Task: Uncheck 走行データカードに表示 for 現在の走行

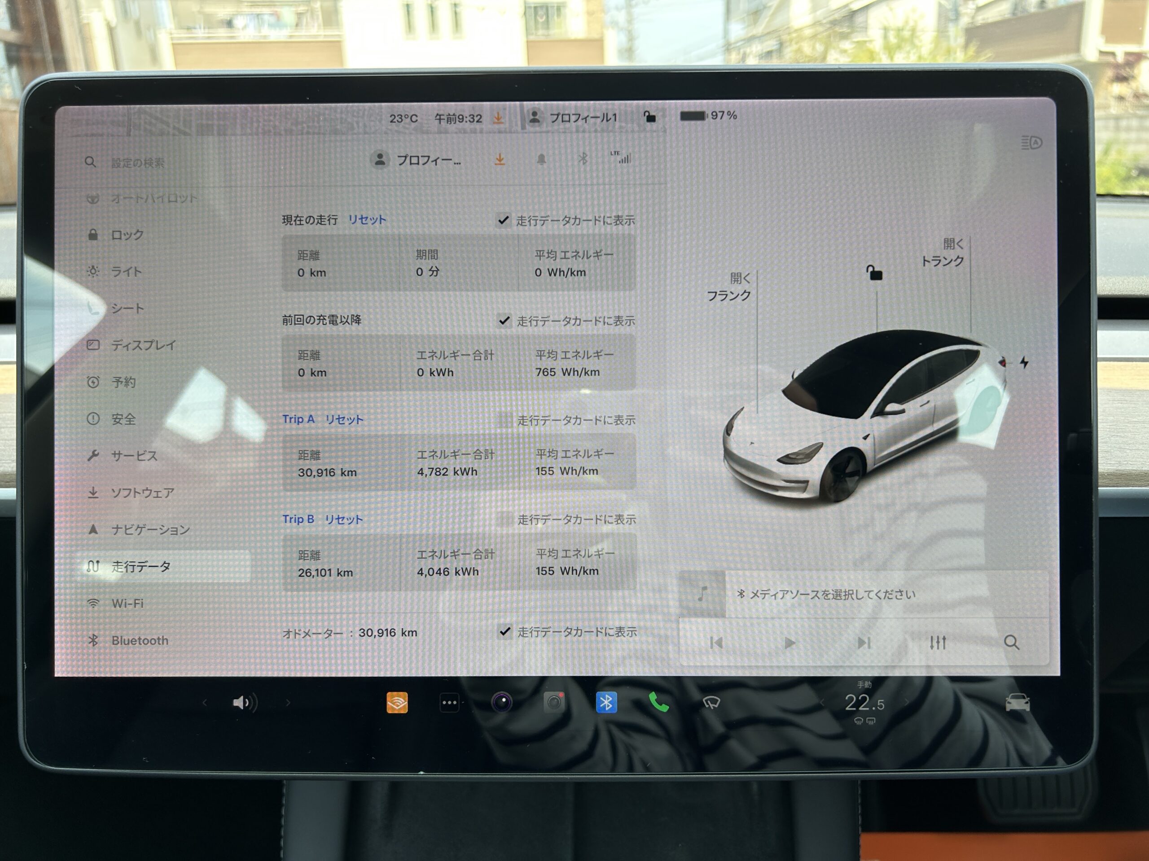Action: [503, 220]
